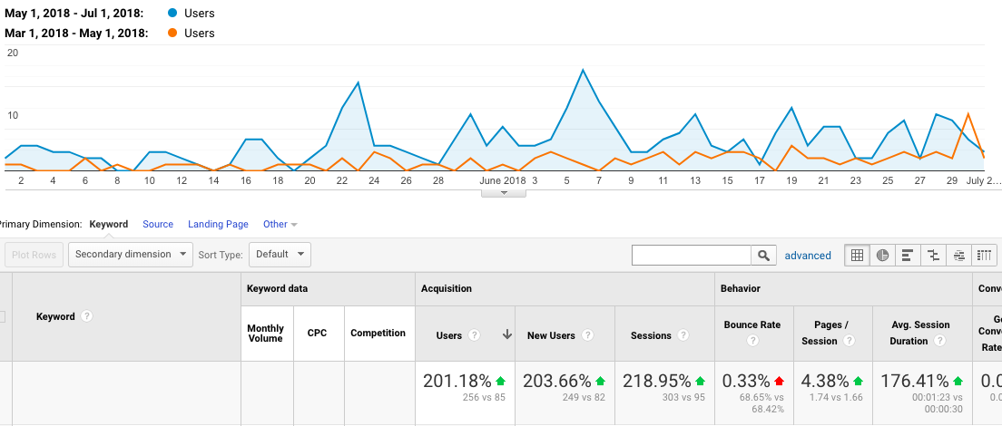Image resolution: width=1002 pixels, height=426 pixels.
Task: Click green up arrow beside 218.95%
Action: [x=700, y=381]
